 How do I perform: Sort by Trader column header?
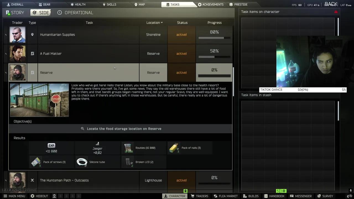tap(17, 23)
